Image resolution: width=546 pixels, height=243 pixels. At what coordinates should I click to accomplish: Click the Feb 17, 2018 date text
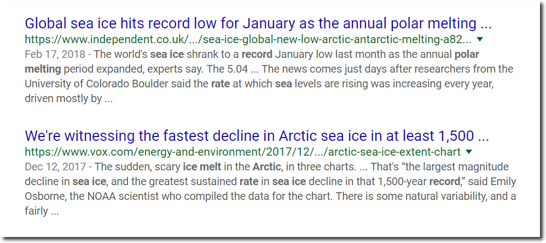point(55,55)
